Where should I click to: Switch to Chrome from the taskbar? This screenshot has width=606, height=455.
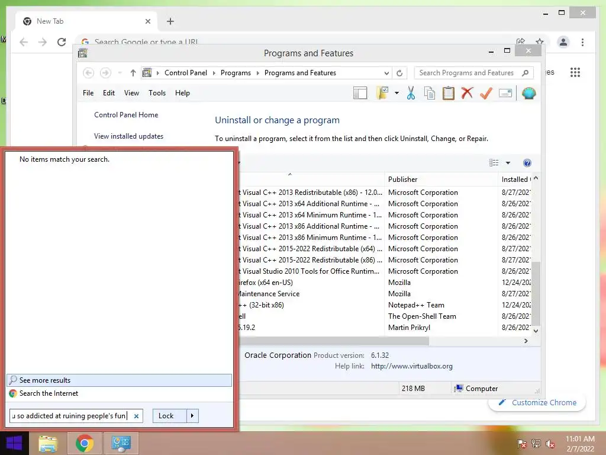click(x=84, y=443)
